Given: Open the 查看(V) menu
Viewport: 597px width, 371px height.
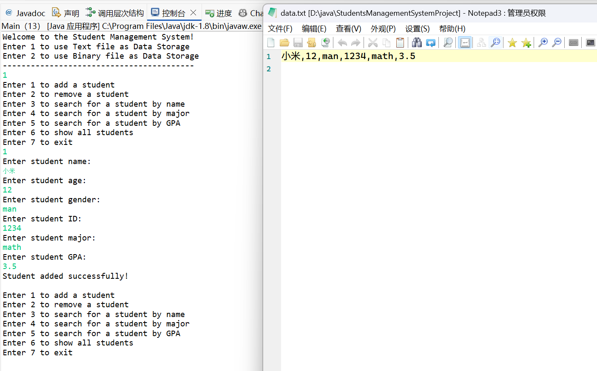Looking at the screenshot, I should [349, 28].
